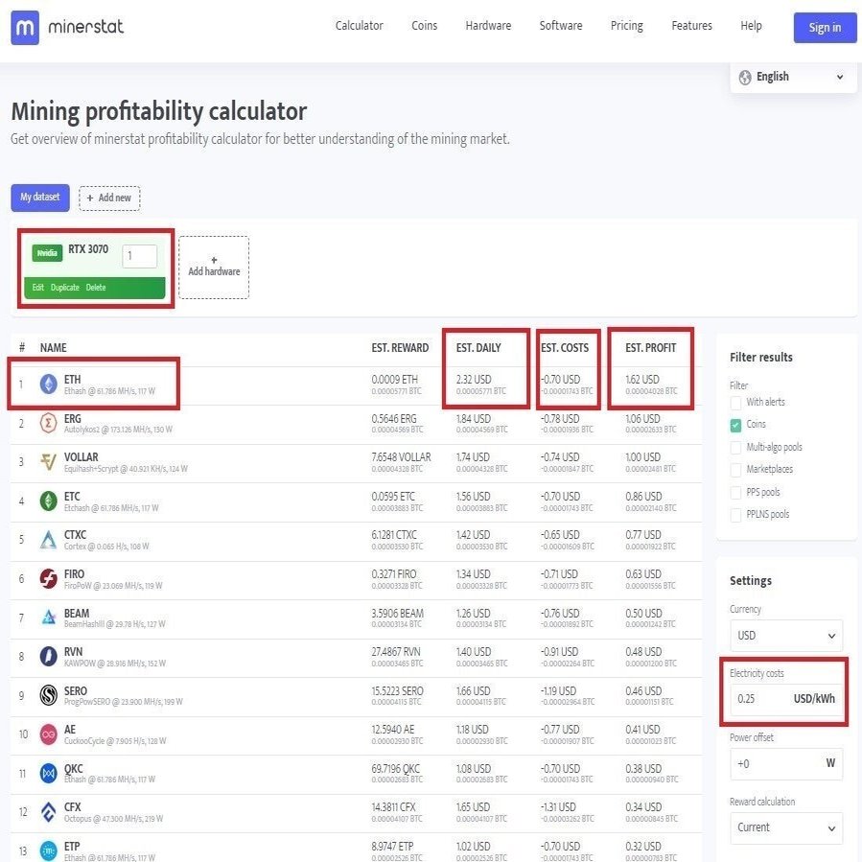Click the minerstat logo icon
Screen dimensions: 862x862
[26, 28]
